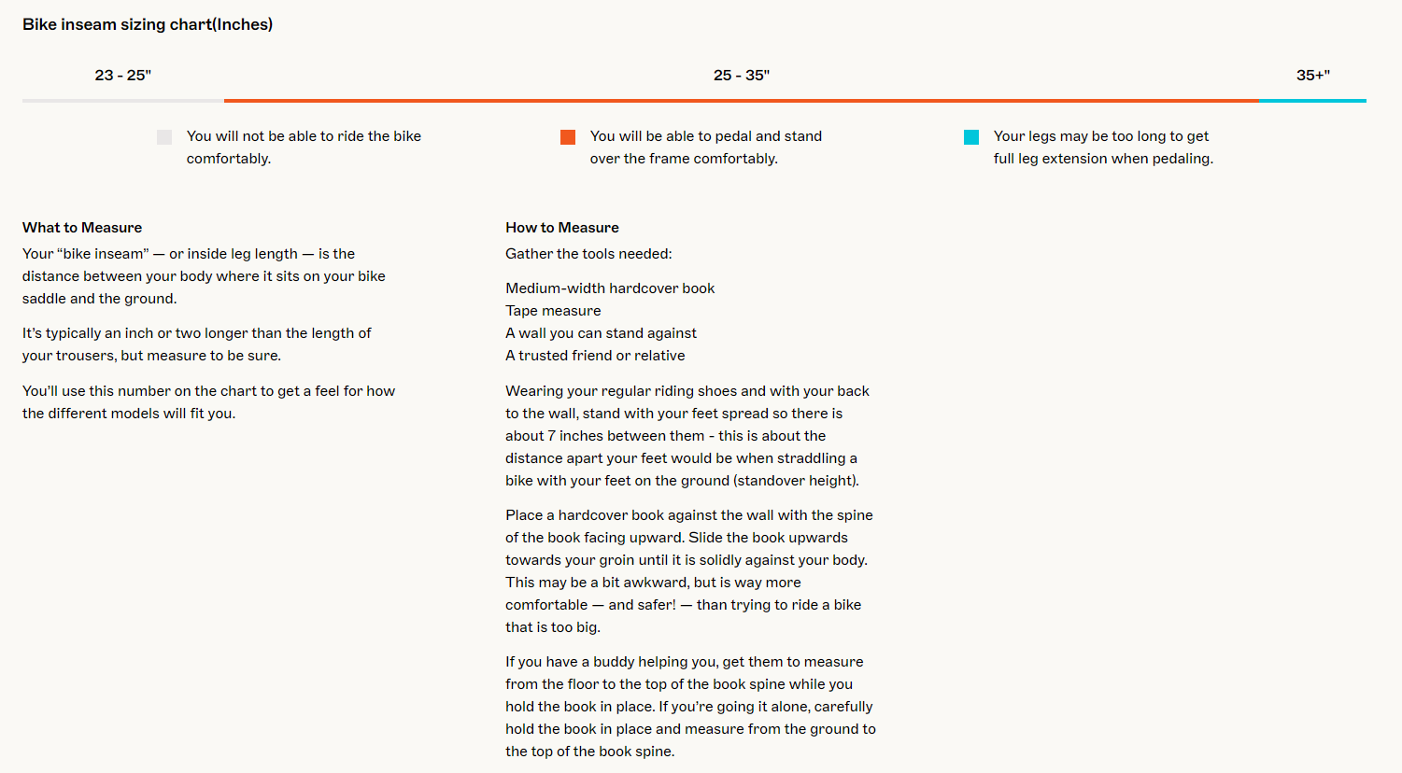Viewport: 1402px width, 773px height.
Task: Click the "What to Measure" heading
Action: [82, 228]
